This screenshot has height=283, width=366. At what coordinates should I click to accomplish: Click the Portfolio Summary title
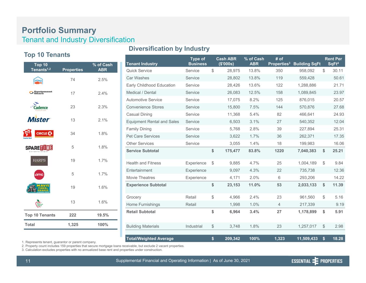[59, 30]
